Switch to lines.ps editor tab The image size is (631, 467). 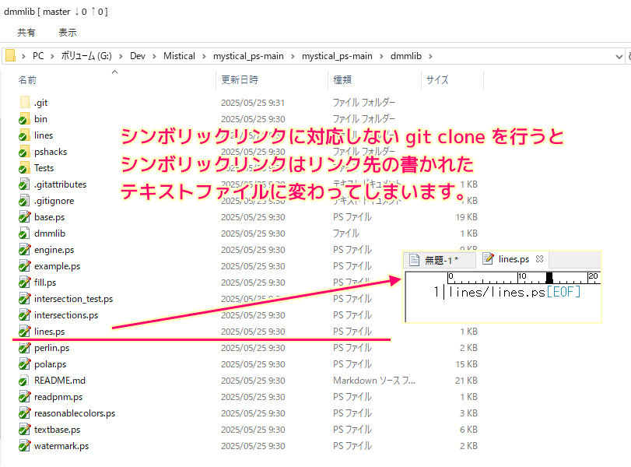click(513, 259)
